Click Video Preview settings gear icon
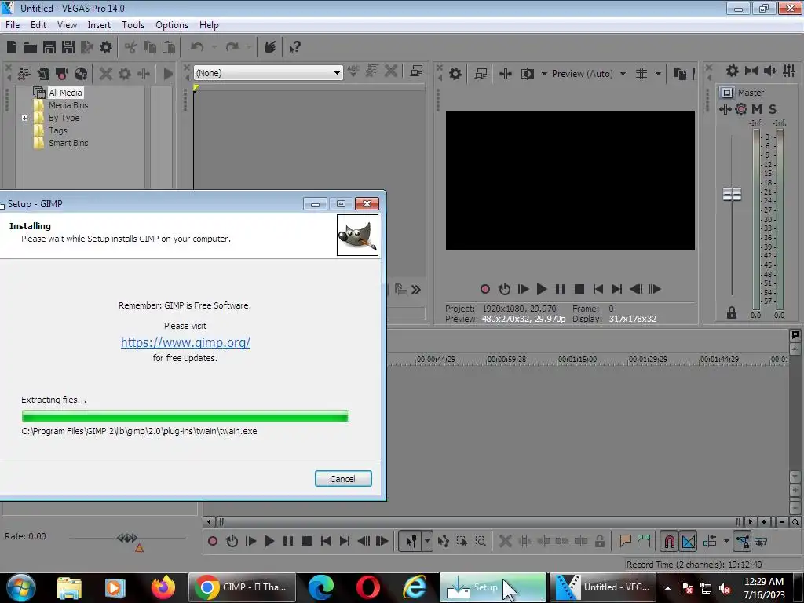The width and height of the screenshot is (804, 603). pos(455,74)
